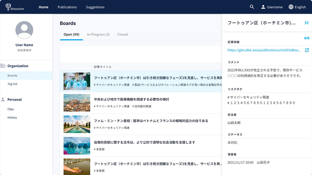
Task: Select the Open (99) tab
Action: point(71,34)
